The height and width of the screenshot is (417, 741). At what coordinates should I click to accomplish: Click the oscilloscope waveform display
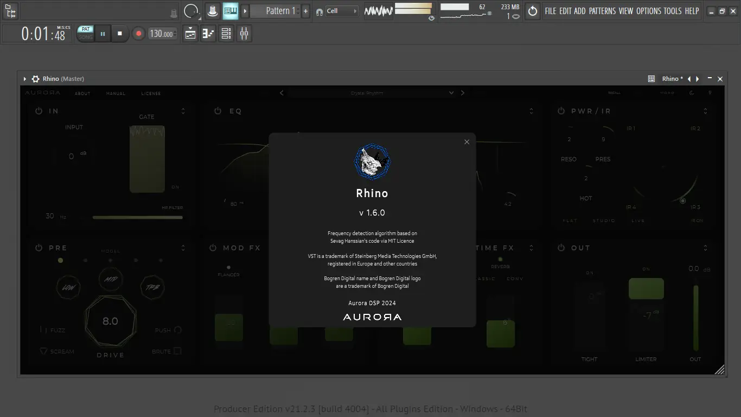pyautogui.click(x=378, y=11)
